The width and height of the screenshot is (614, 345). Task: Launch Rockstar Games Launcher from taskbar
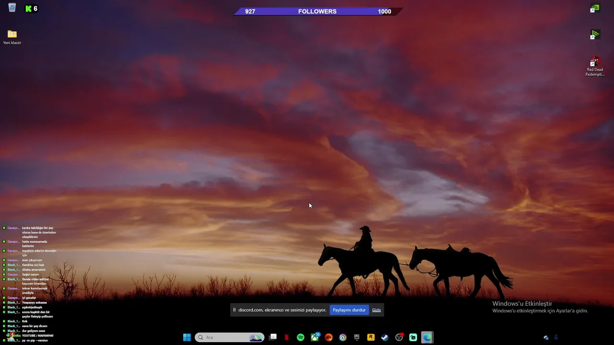tap(371, 337)
